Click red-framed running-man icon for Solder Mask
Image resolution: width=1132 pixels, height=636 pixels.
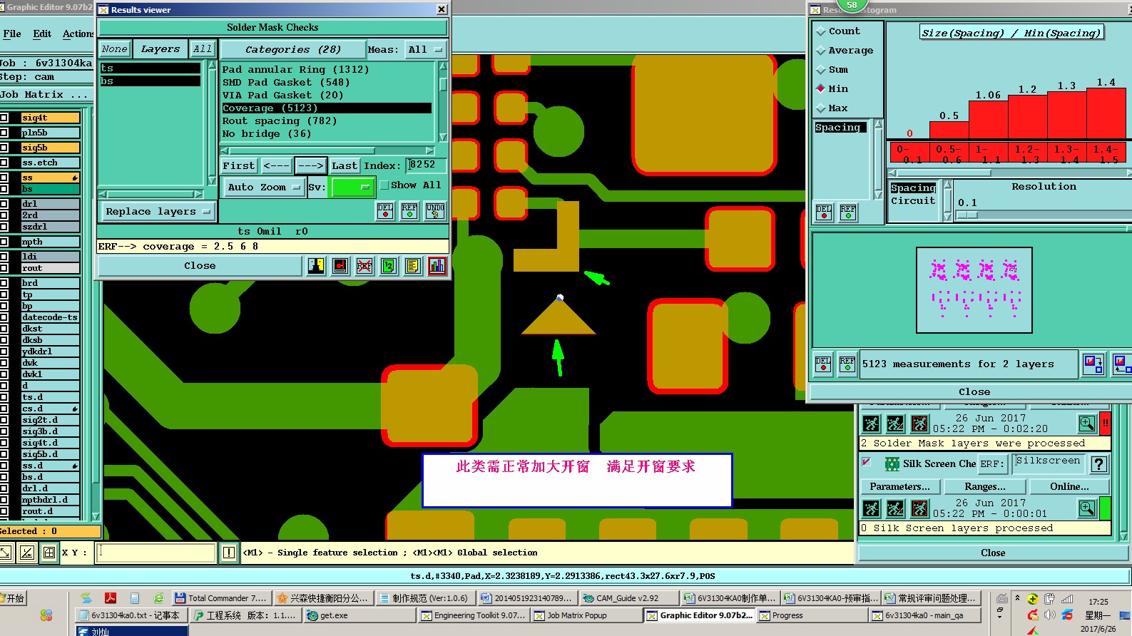(x=919, y=424)
